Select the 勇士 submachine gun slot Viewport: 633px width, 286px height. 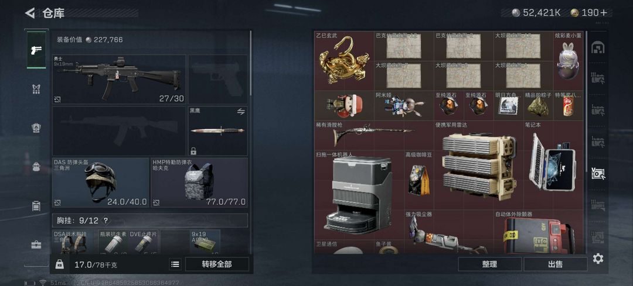119,80
